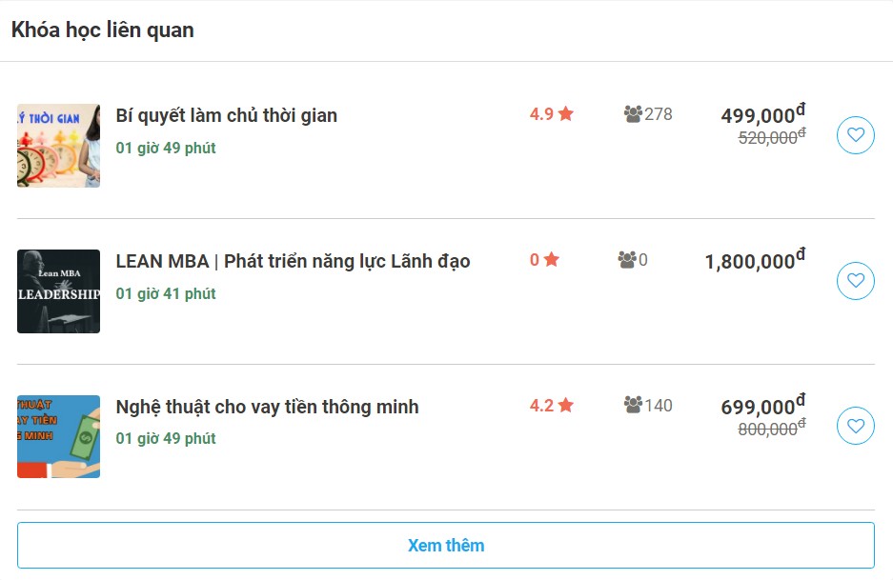This screenshot has width=893, height=580.
Task: Click the Xem thêm button
Action: click(x=445, y=546)
